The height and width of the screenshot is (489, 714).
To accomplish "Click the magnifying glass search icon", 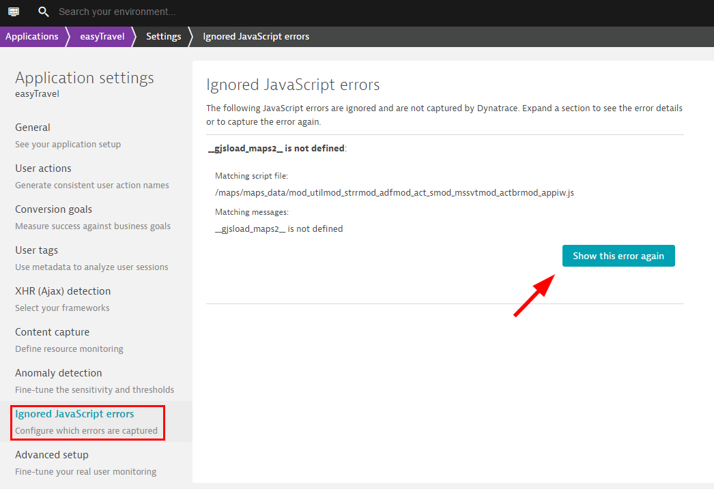I will point(44,12).
